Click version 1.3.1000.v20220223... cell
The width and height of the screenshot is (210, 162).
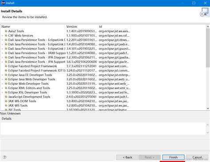tap(82, 92)
